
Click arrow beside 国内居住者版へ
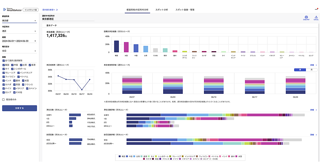(x=57, y=10)
